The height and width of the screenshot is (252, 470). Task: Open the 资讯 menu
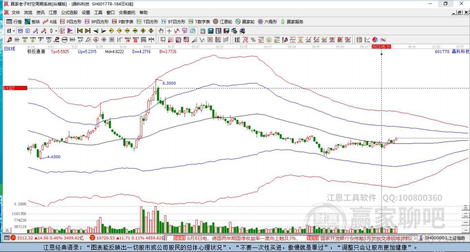40,12
